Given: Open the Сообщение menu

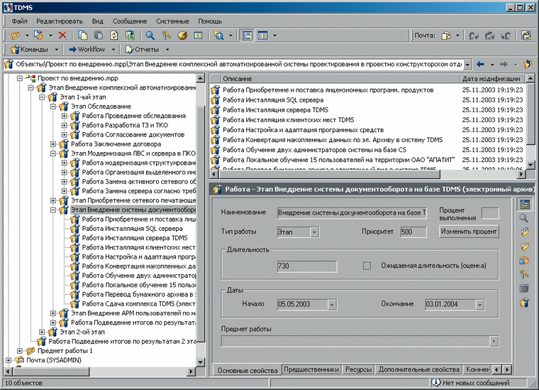Looking at the screenshot, I should point(130,21).
